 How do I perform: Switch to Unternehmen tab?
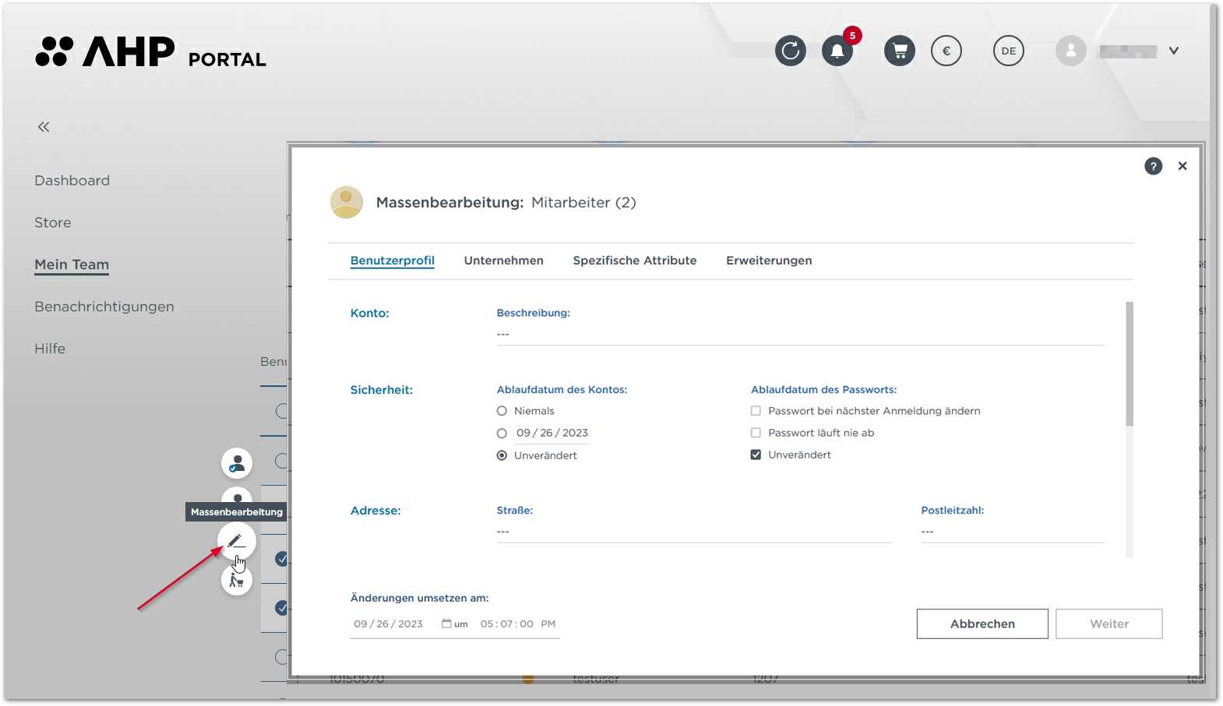[x=504, y=261]
